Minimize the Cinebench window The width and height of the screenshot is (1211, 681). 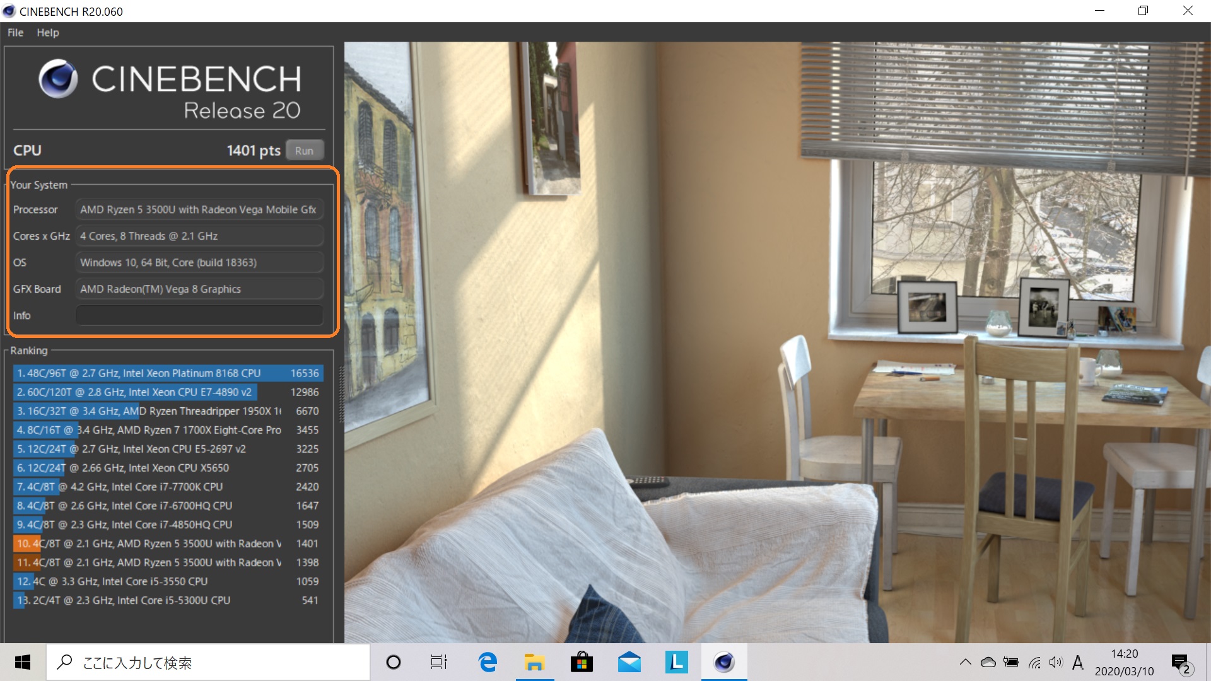[1099, 11]
